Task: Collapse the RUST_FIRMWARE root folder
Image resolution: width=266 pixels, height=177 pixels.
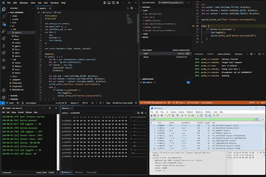Action: tap(9, 13)
